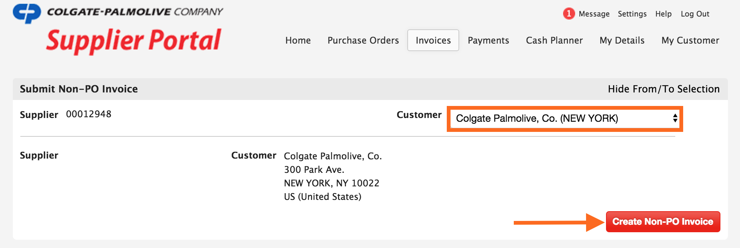Expand the Customer dropdown arrows

[x=675, y=118]
